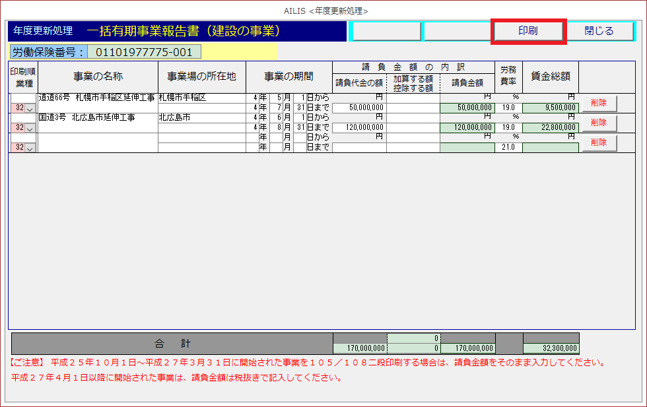Click the blank button left of 印刷
Image resolution: width=647 pixels, height=407 pixels.
(457, 31)
